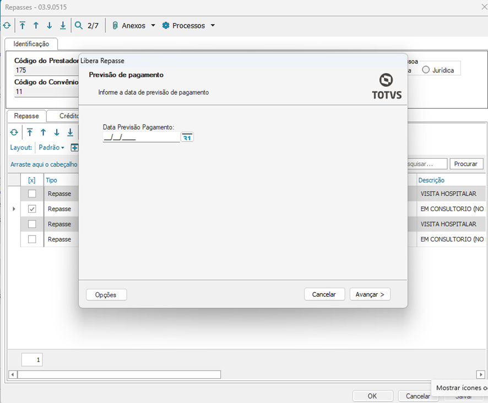Open the Identificação tab

(31, 44)
